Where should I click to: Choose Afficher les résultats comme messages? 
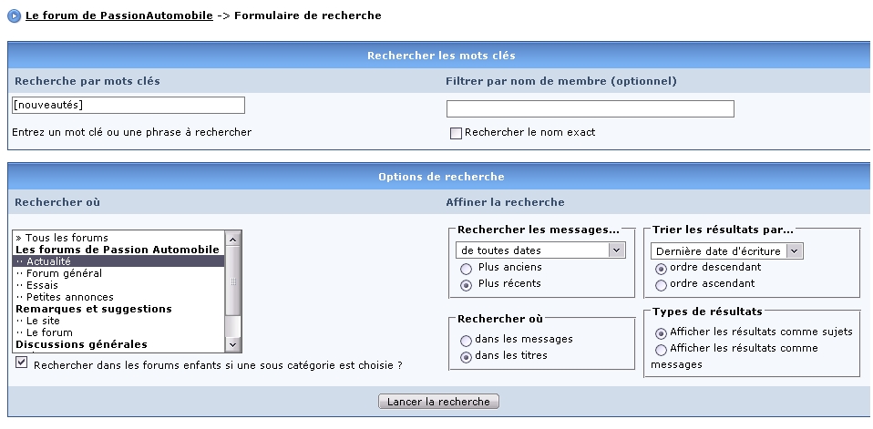[661, 350]
